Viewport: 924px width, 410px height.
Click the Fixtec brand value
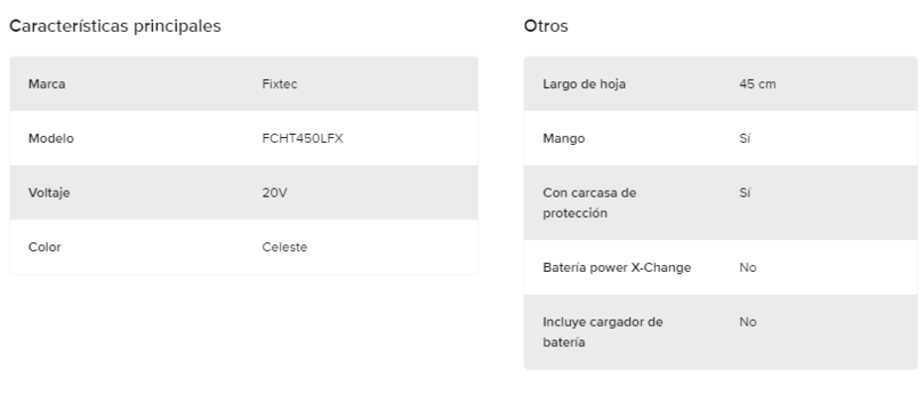[x=279, y=84]
